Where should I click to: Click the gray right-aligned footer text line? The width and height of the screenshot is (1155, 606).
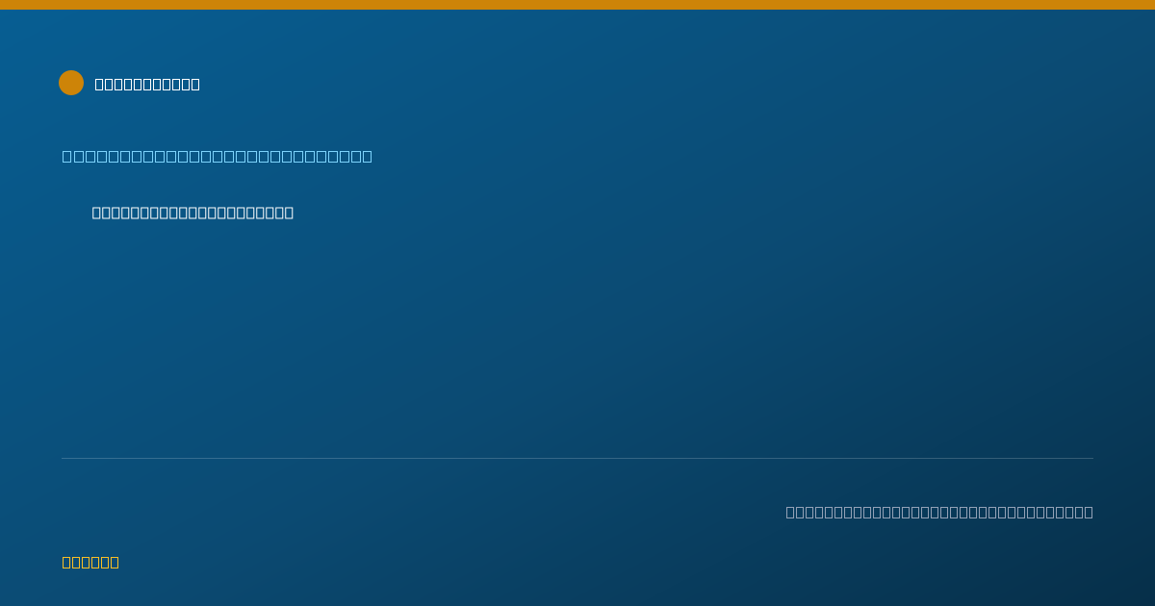(939, 512)
